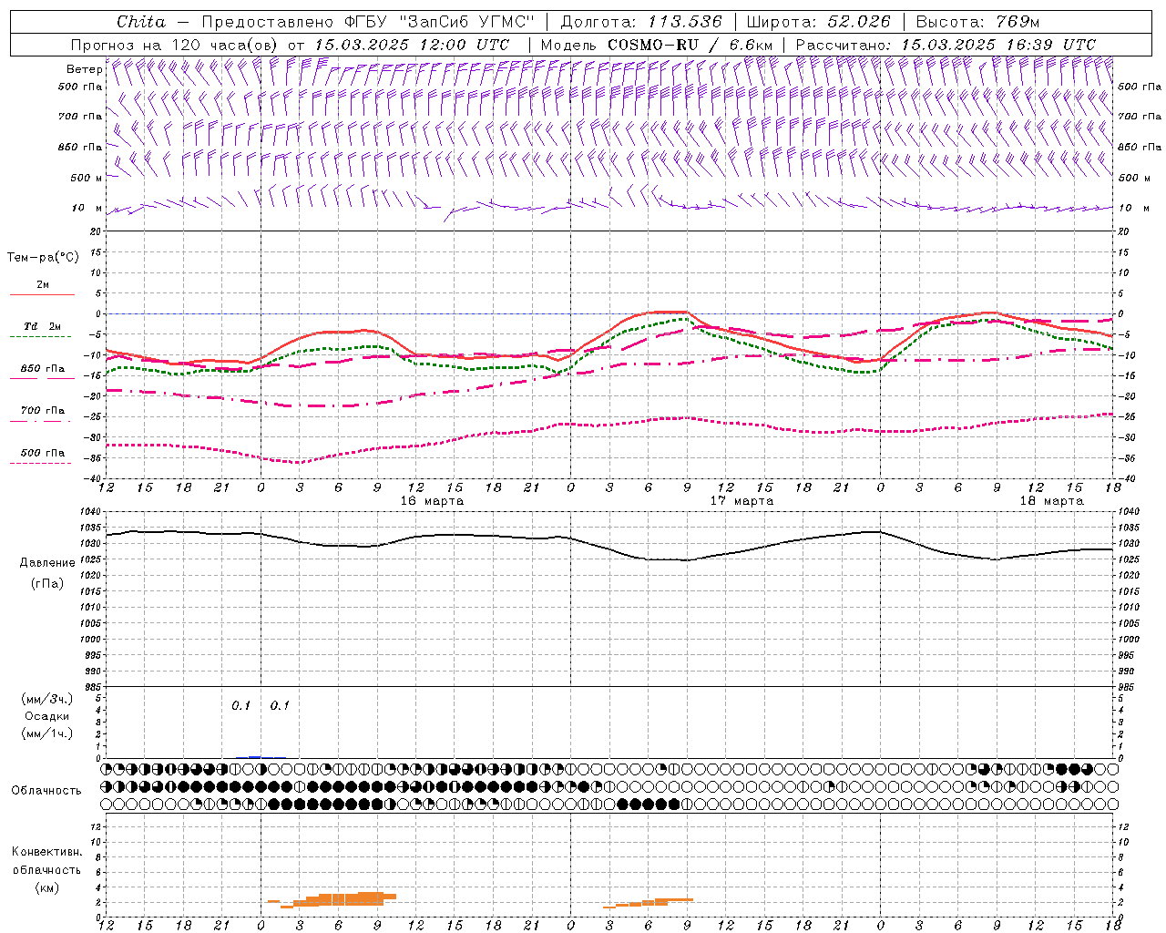The height and width of the screenshot is (933, 1166).
Task: Select the 700 гПа temperature legend entry
Action: tap(43, 411)
